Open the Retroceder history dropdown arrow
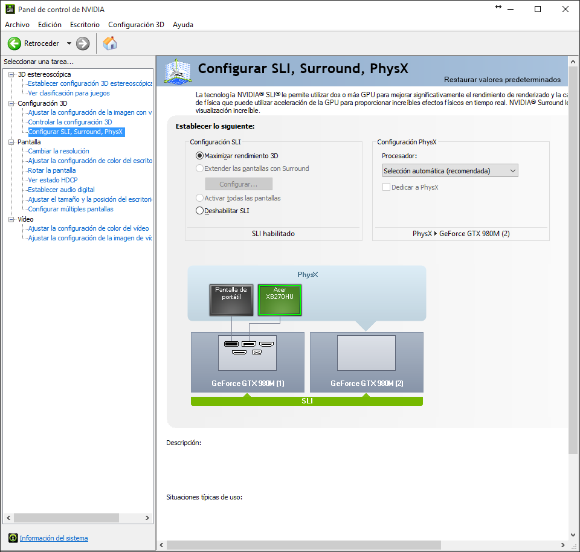 tap(69, 43)
